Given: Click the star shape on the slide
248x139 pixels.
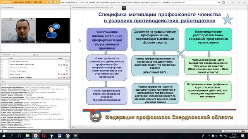Looking at the screenshot, I should coord(227,19).
